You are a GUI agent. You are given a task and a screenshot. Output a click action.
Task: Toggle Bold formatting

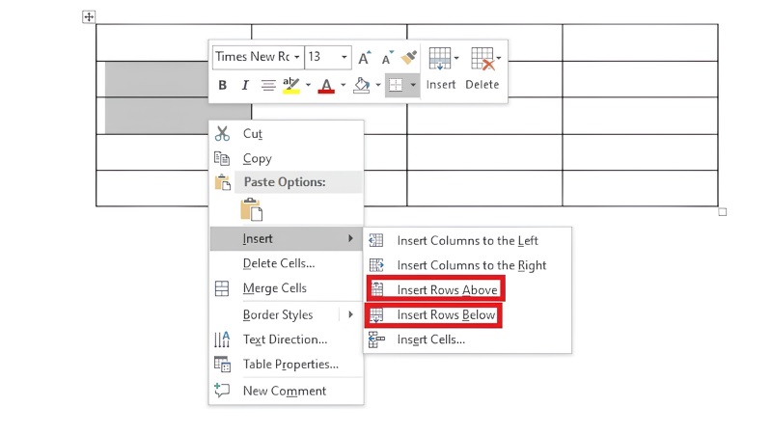click(x=223, y=85)
